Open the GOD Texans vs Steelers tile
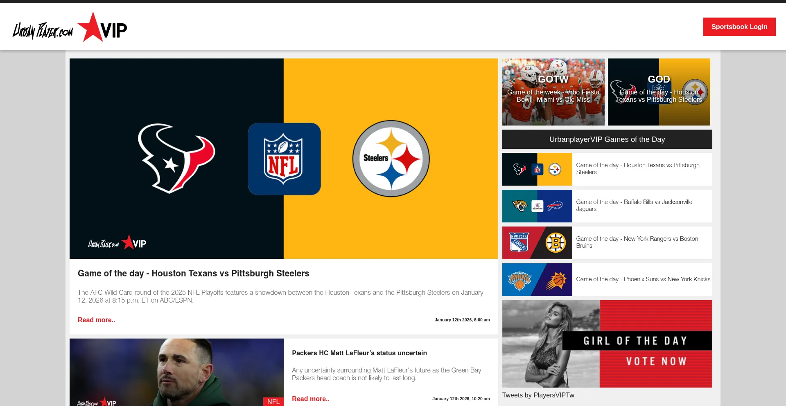 pos(659,92)
